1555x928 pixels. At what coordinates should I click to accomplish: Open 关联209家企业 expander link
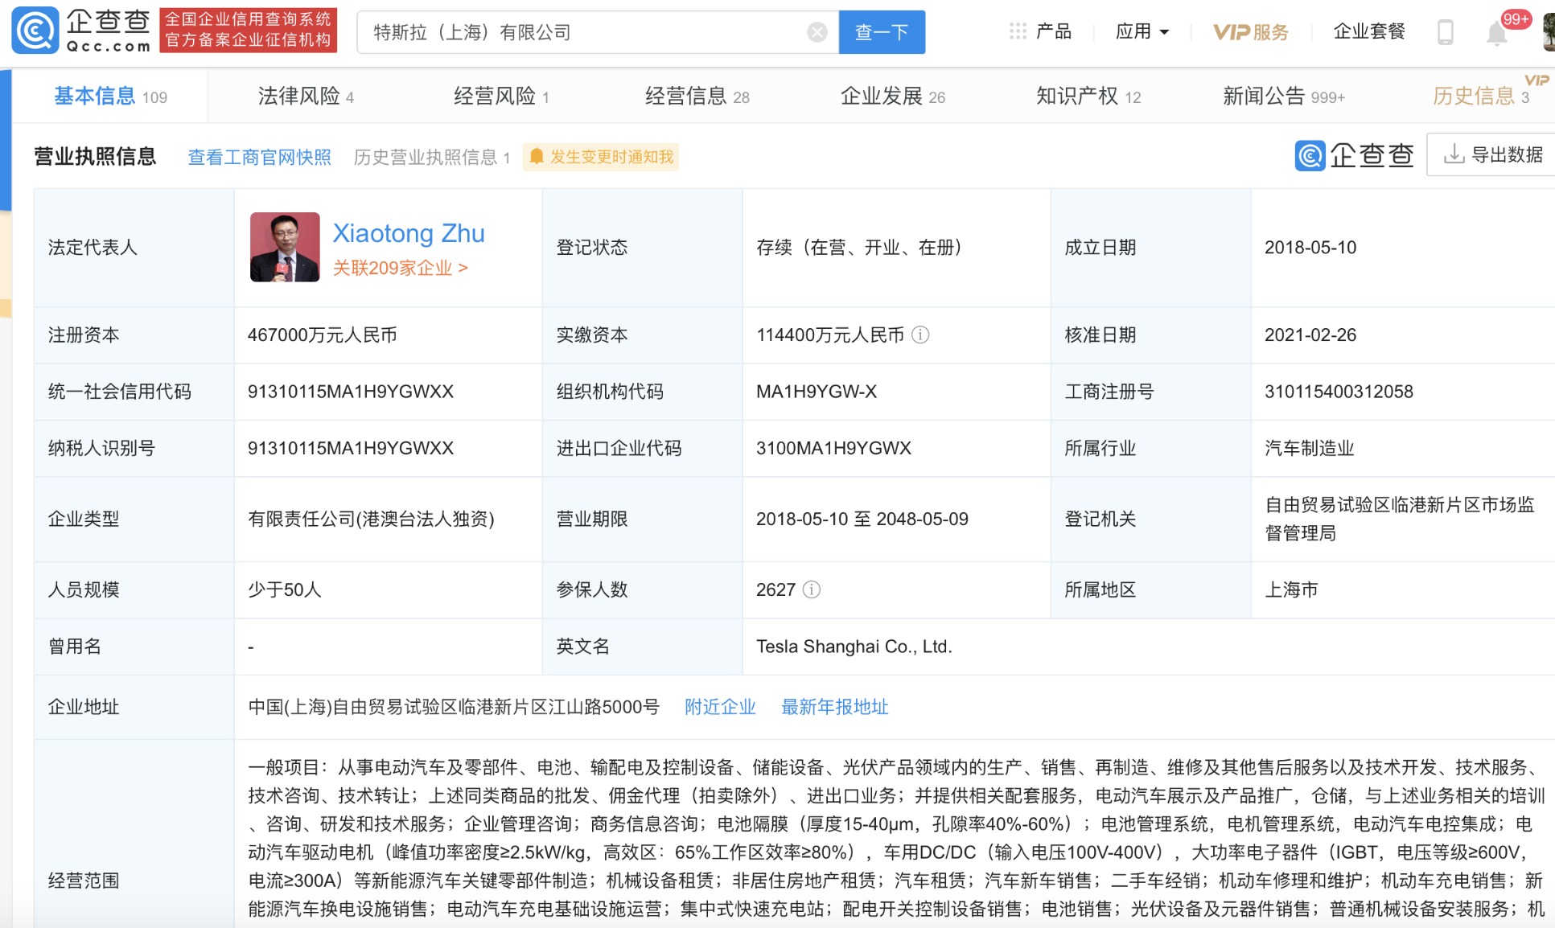click(x=401, y=268)
